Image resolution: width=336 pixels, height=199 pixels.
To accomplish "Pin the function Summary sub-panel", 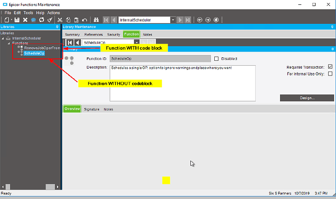I will (x=333, y=49).
